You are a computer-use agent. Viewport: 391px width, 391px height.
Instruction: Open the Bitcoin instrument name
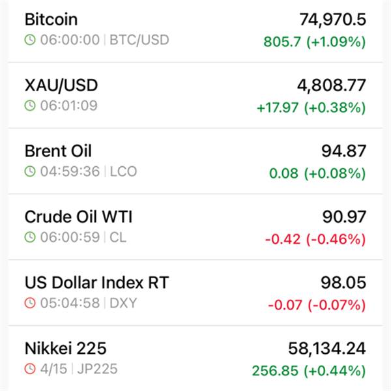[51, 20]
